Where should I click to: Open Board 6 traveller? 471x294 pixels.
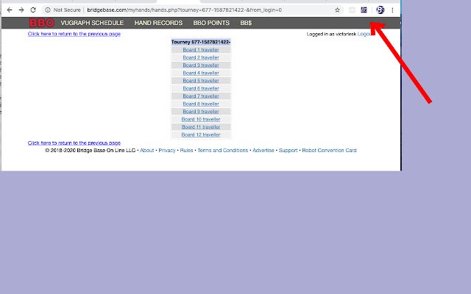[x=201, y=88]
